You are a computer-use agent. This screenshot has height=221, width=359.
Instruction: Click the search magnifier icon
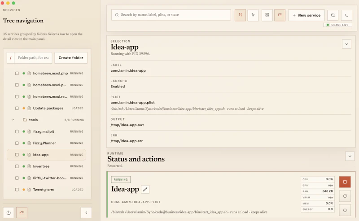click(x=117, y=15)
